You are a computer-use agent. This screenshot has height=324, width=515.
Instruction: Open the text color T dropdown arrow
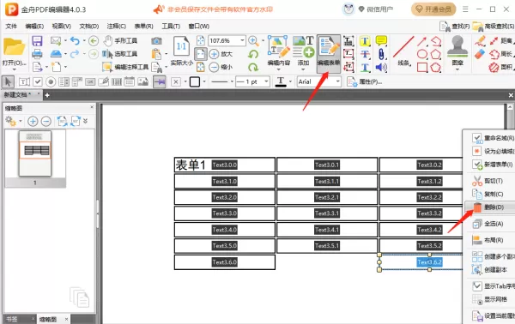click(290, 81)
